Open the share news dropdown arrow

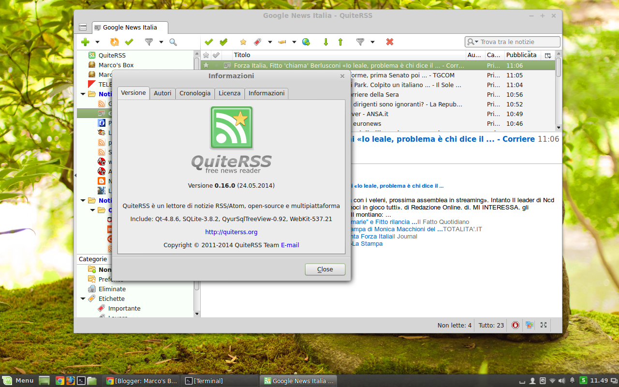(x=294, y=42)
